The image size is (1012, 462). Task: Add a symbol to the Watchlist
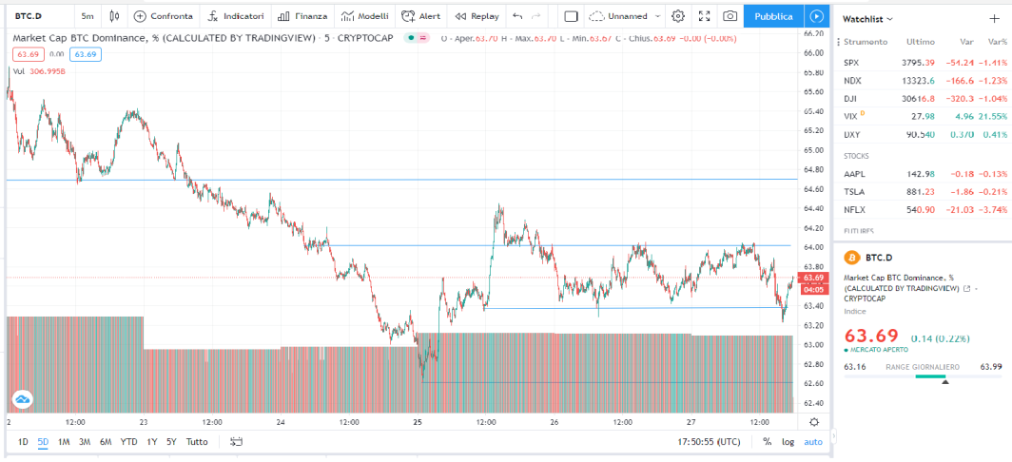coord(994,19)
